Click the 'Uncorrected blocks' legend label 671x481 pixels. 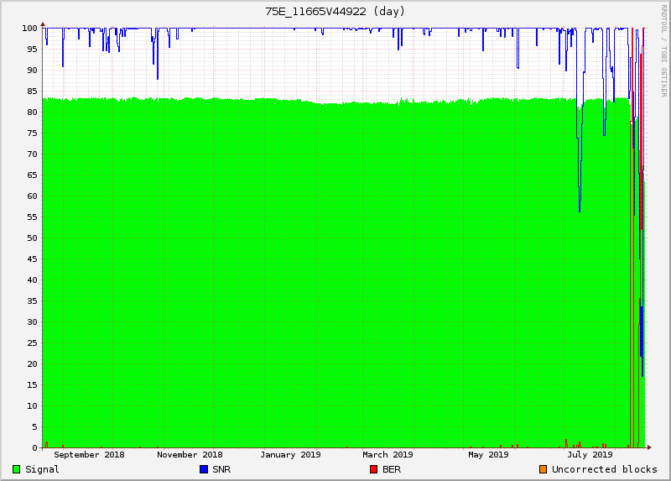click(x=604, y=469)
